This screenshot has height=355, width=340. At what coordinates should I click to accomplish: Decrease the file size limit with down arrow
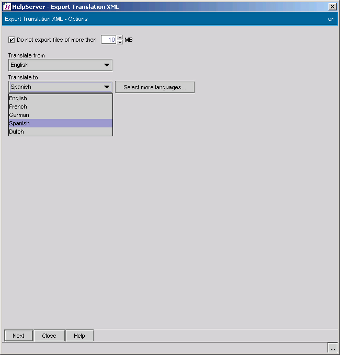(120, 42)
